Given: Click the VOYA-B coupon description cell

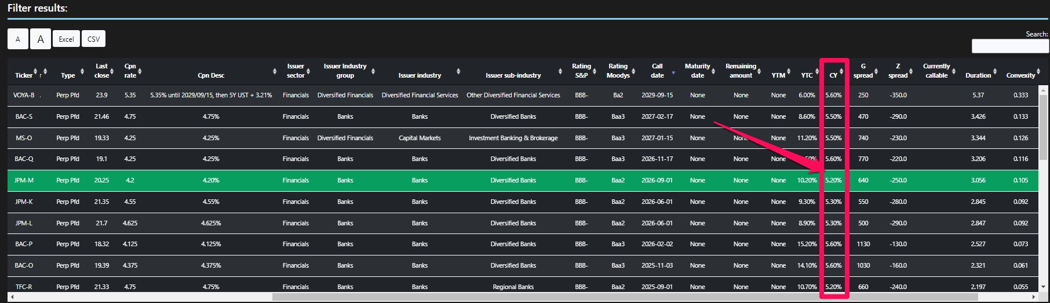Looking at the screenshot, I should click(x=211, y=95).
